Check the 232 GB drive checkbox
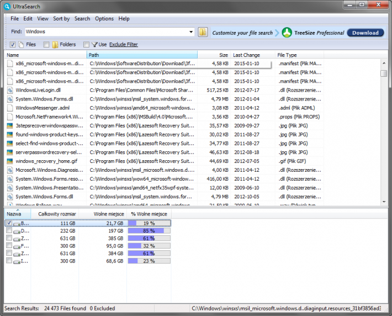 point(9,230)
